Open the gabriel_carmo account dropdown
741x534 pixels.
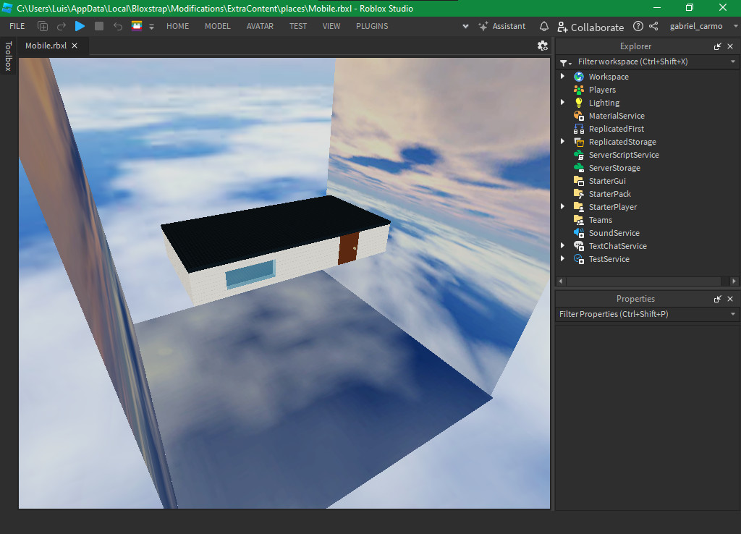pyautogui.click(x=696, y=26)
